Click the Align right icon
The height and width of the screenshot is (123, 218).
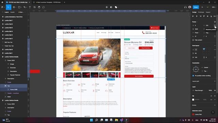(200, 16)
